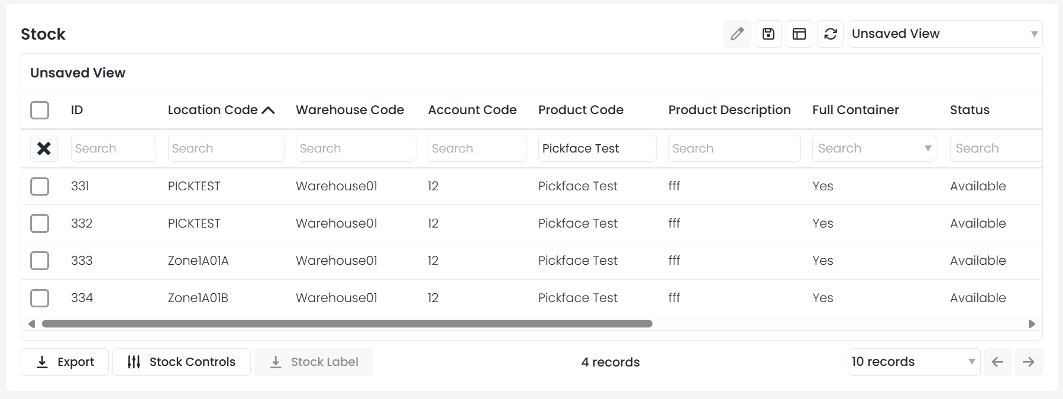Tick the select-all checkbox in header

(40, 110)
